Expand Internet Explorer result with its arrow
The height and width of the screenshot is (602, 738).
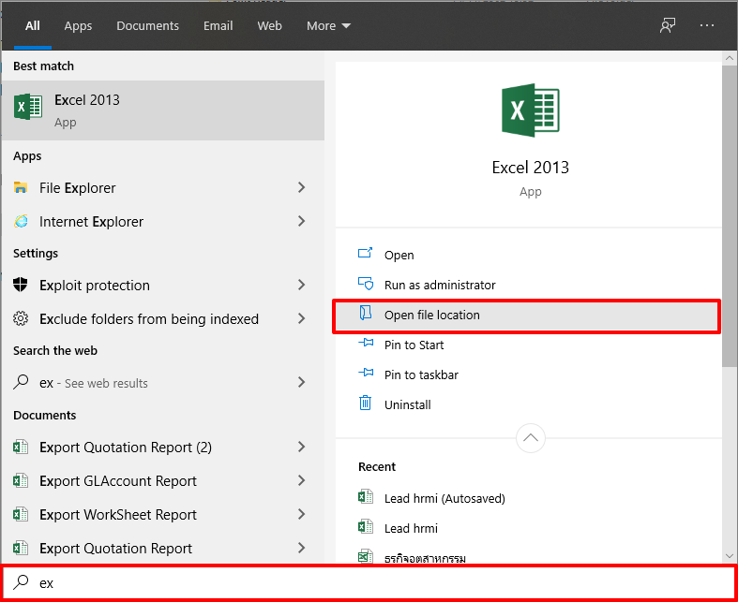coord(302,221)
